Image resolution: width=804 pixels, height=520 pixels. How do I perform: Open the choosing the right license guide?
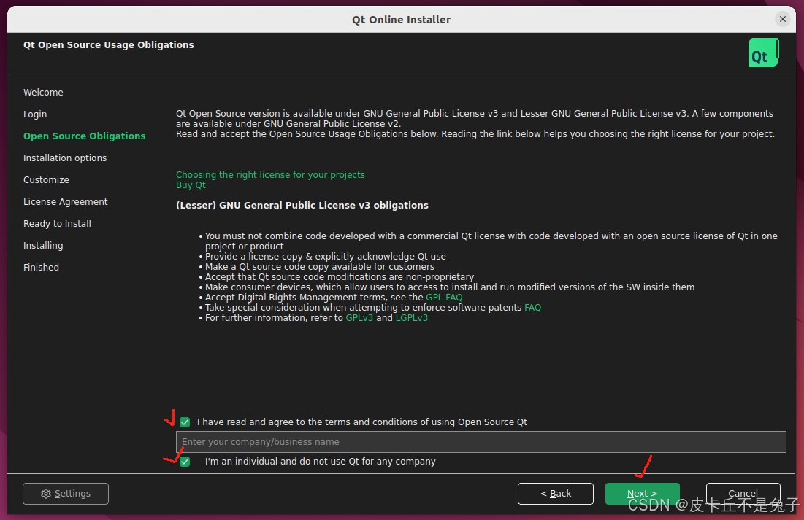[270, 174]
